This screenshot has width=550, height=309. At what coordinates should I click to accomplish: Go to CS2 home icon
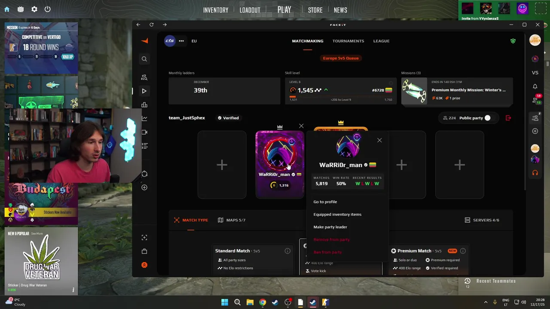(x=7, y=9)
